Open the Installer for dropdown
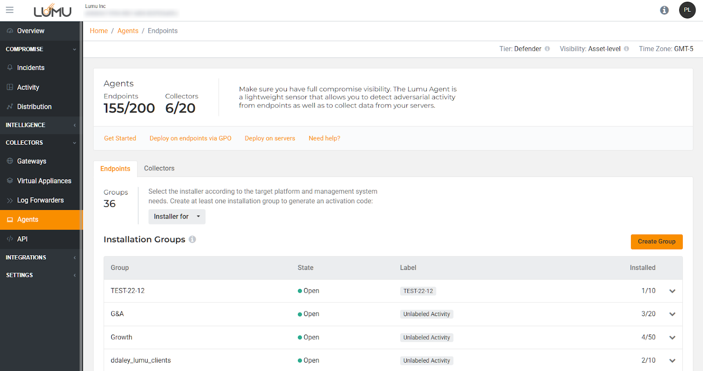This screenshot has height=371, width=703. coord(177,216)
